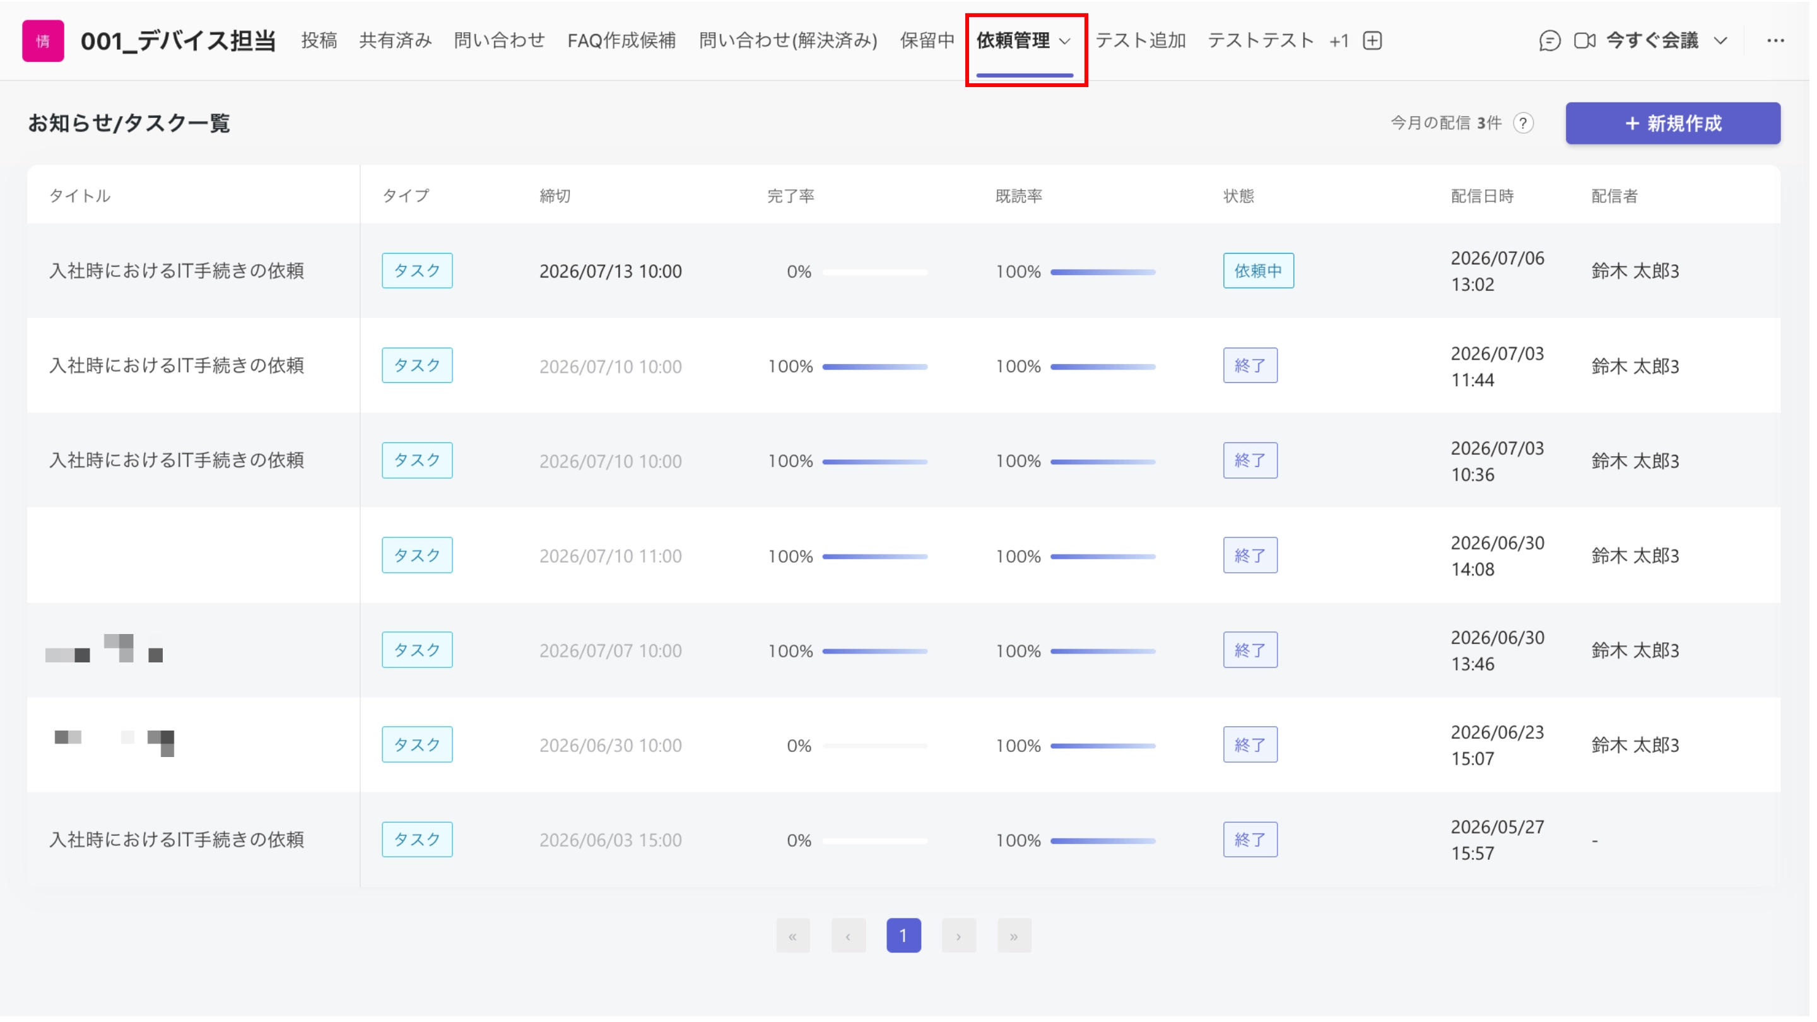1817x1022 pixels.
Task: Go to first page with « button
Action: tap(793, 936)
